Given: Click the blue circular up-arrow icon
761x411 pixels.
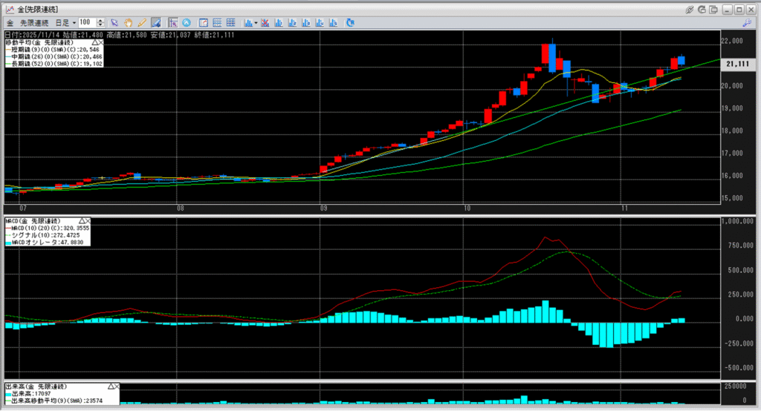Looking at the screenshot, I should (186, 23).
